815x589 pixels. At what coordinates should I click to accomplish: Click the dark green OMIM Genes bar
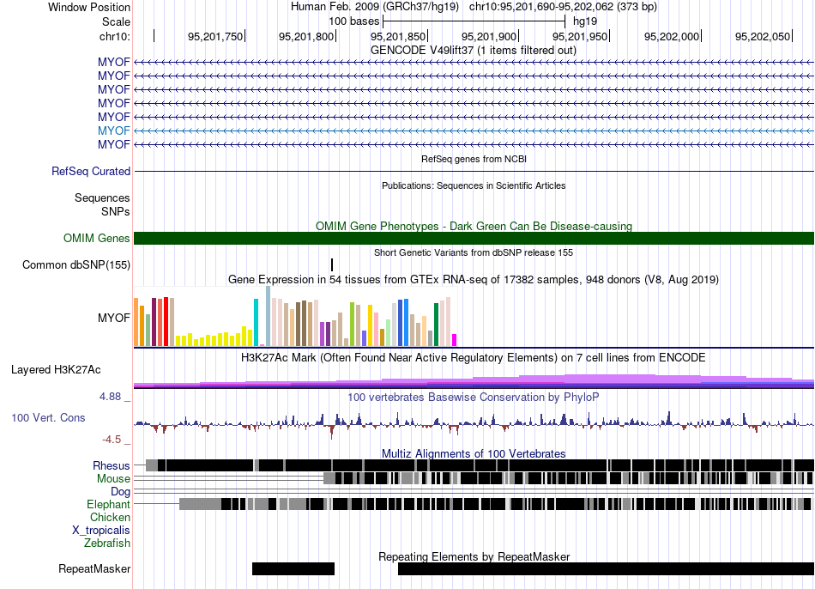(474, 239)
